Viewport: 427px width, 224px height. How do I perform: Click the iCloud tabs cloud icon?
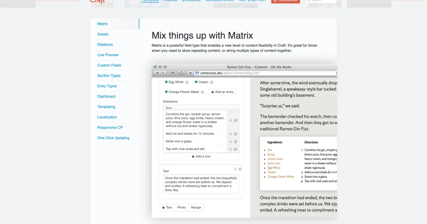(181, 73)
